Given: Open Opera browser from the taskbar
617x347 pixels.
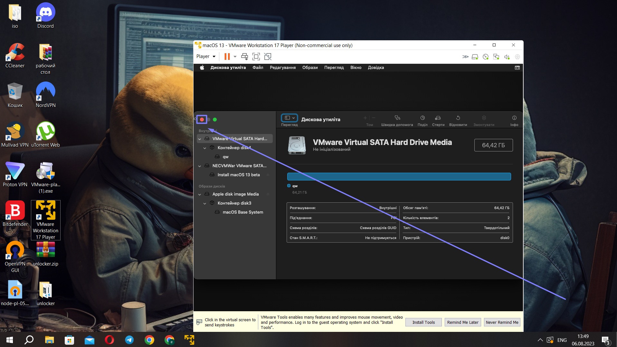Looking at the screenshot, I should (x=109, y=340).
